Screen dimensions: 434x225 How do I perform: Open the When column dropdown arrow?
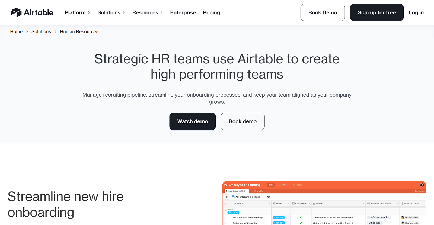tap(288, 204)
